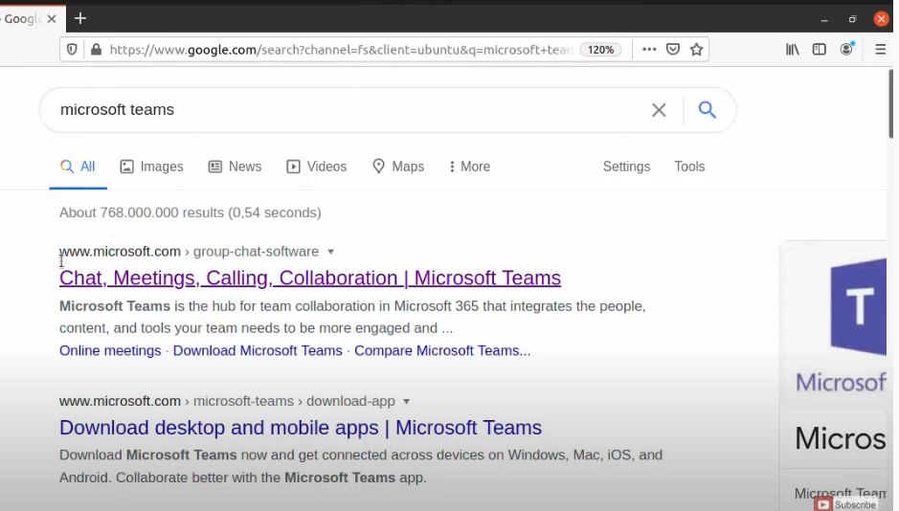Viewport: 899px width, 511px height.
Task: Click the tracking protection shield icon
Action: tap(72, 50)
